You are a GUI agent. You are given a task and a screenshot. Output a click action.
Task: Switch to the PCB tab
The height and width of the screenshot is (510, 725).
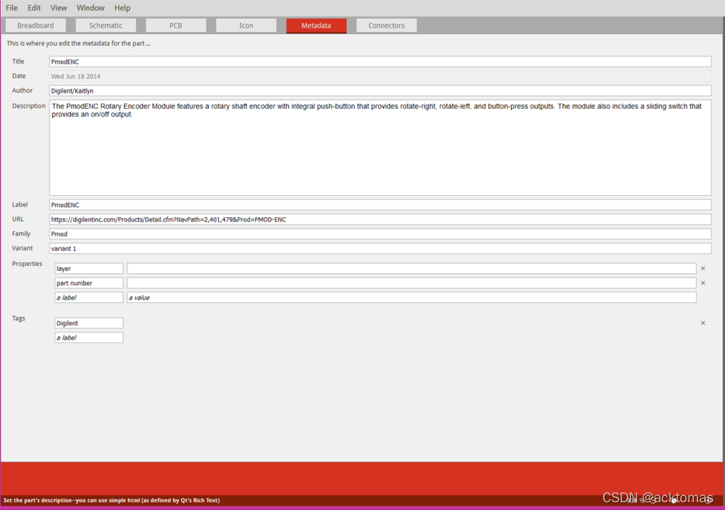tap(176, 25)
